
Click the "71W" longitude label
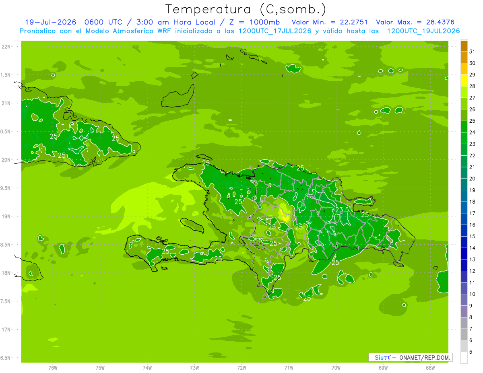click(289, 367)
